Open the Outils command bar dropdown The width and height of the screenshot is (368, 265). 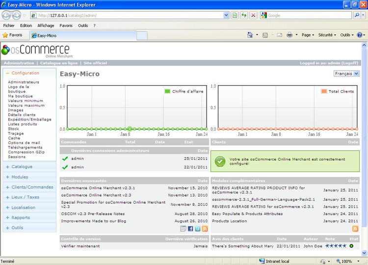point(347,35)
